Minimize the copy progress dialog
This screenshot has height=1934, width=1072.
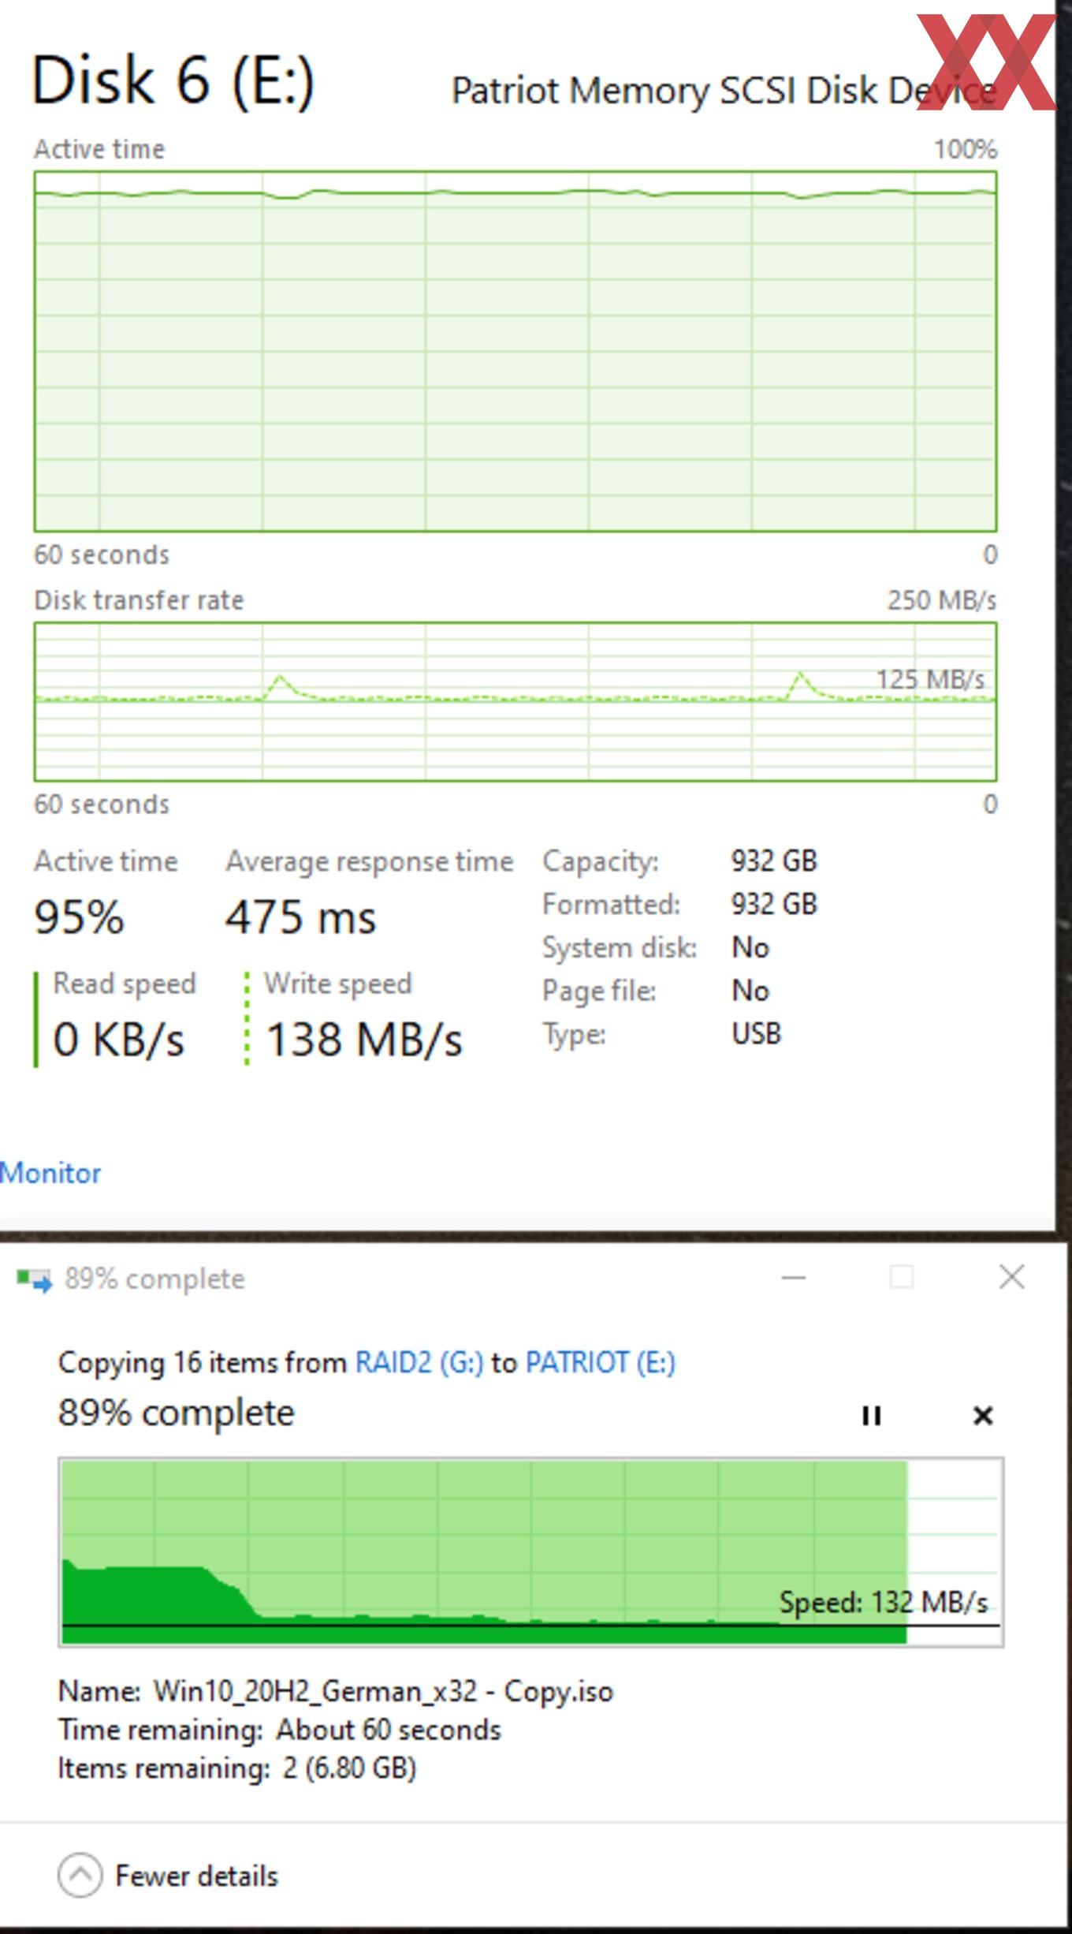click(x=794, y=1277)
